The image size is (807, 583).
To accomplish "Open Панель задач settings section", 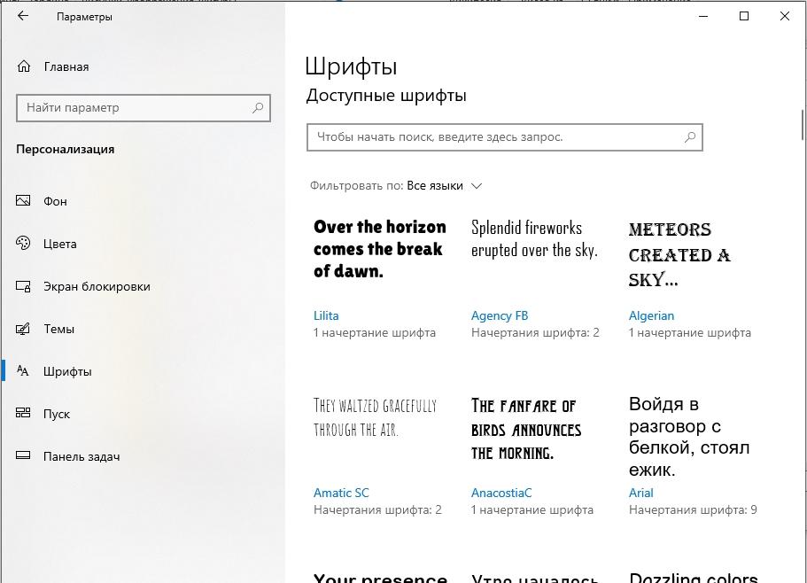I will pos(81,456).
